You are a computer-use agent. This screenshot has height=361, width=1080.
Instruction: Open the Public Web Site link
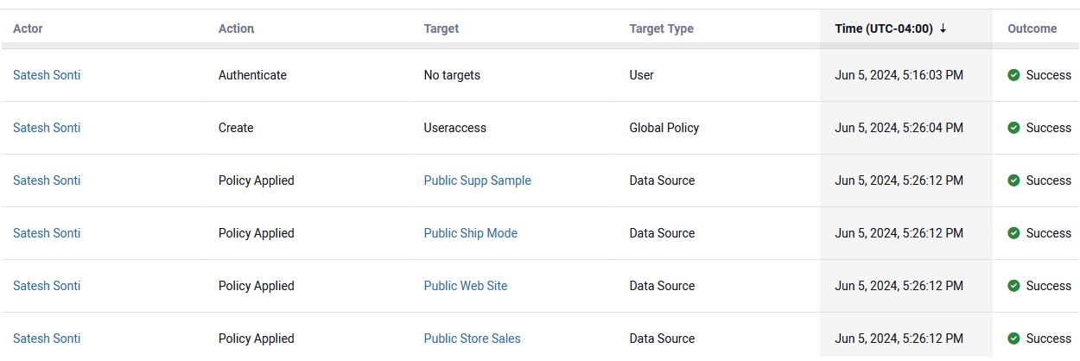point(466,286)
